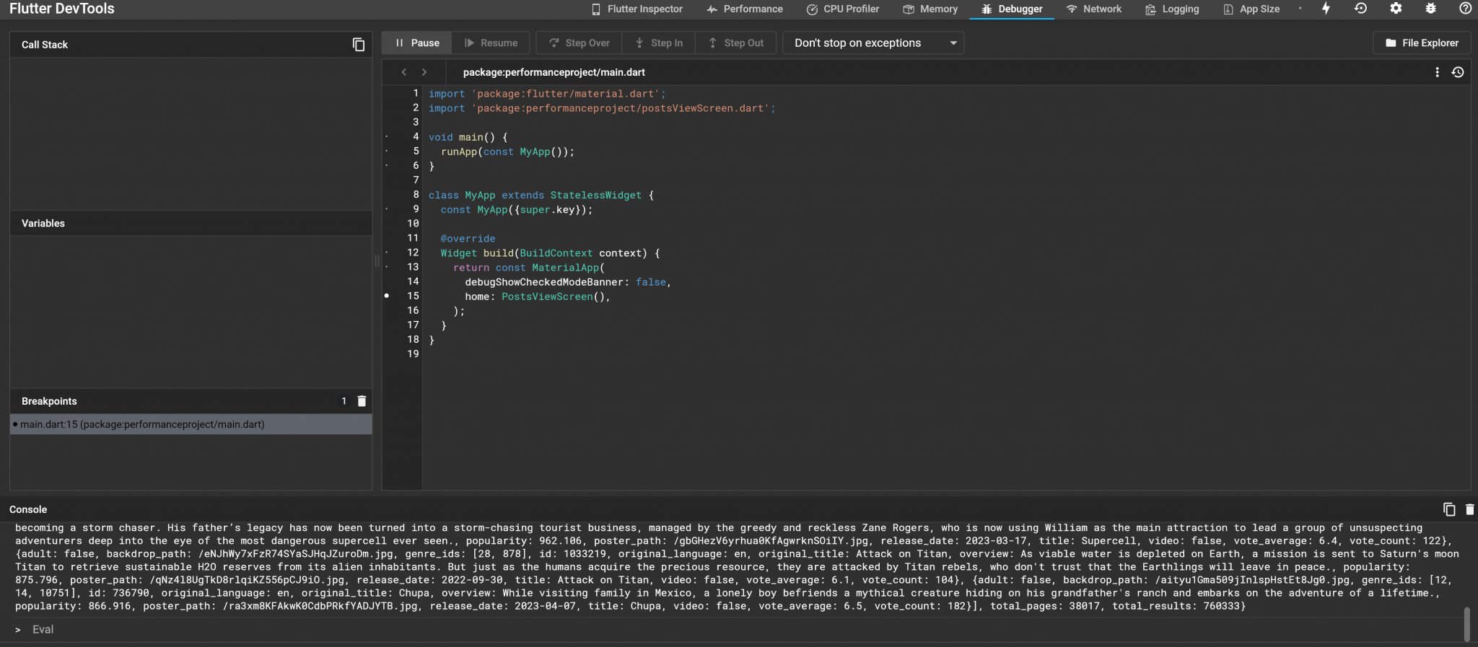Open file history clock icon
Viewport: 1478px width, 647px height.
coord(1458,72)
